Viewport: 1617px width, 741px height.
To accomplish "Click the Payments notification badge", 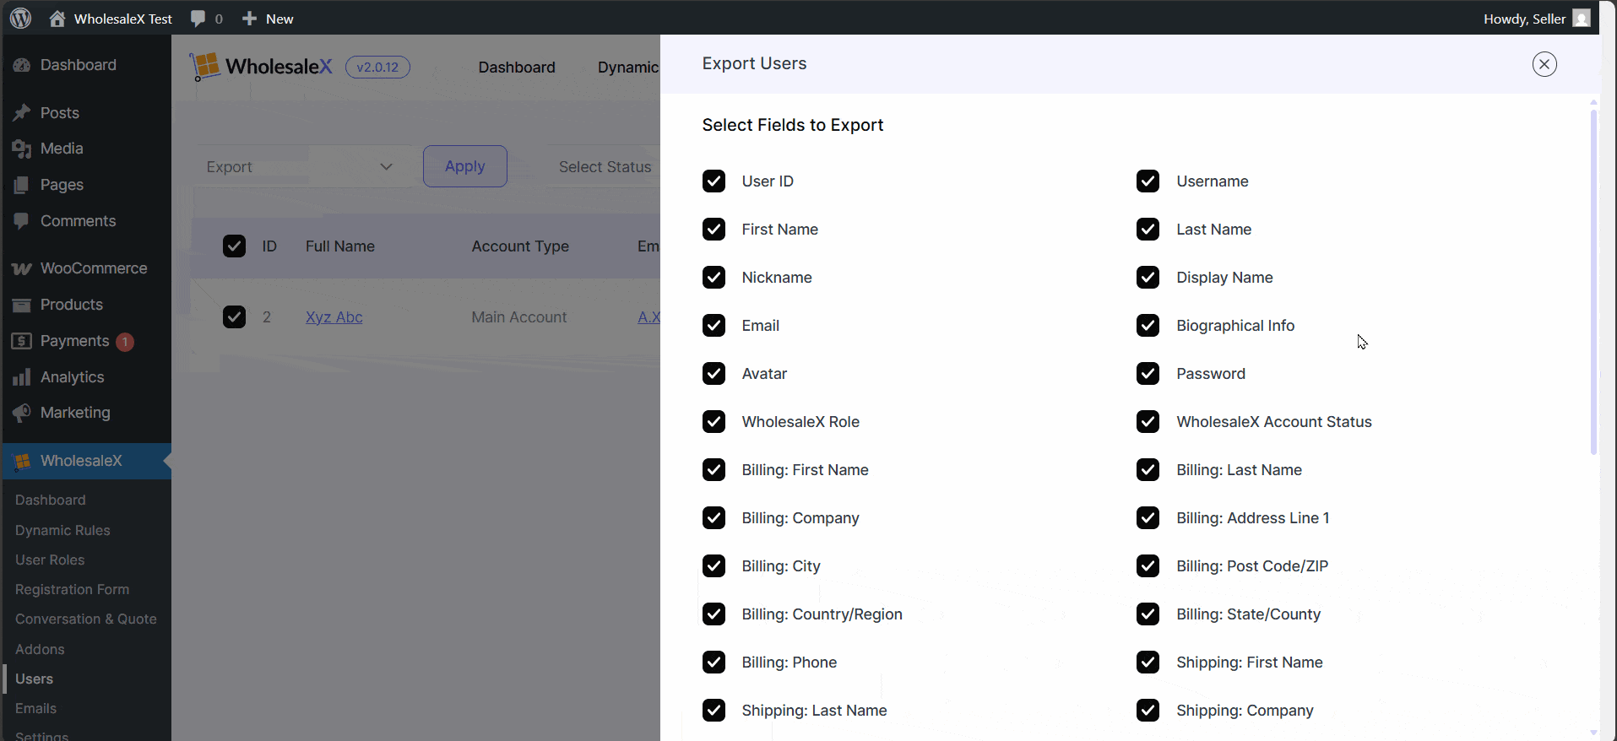I will (125, 342).
